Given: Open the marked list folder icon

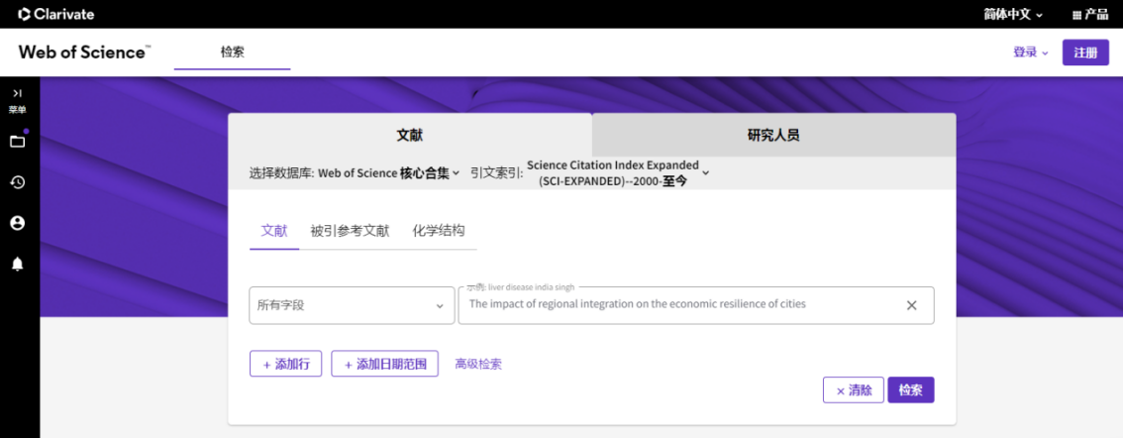Looking at the screenshot, I should pyautogui.click(x=18, y=141).
